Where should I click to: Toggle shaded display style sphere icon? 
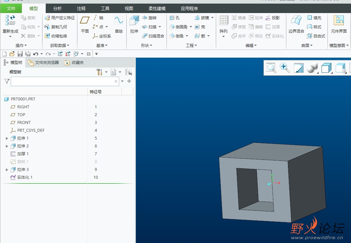click(312, 68)
